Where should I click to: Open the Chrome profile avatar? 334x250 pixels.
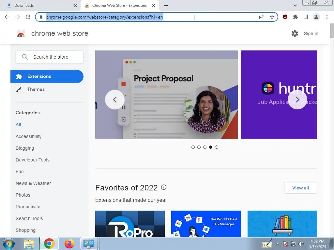(x=316, y=17)
